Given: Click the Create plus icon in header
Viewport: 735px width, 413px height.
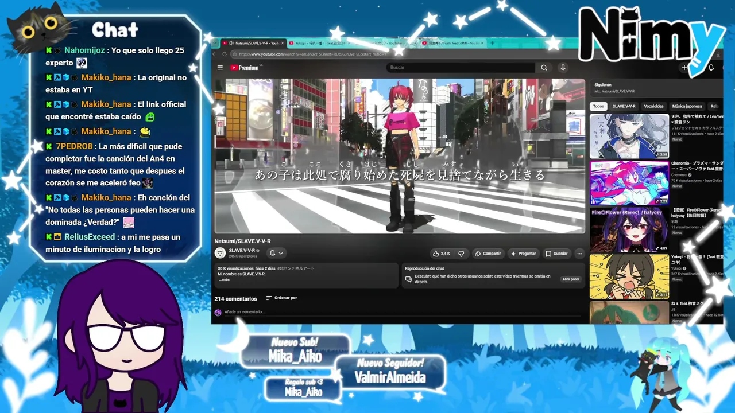Looking at the screenshot, I should 684,68.
